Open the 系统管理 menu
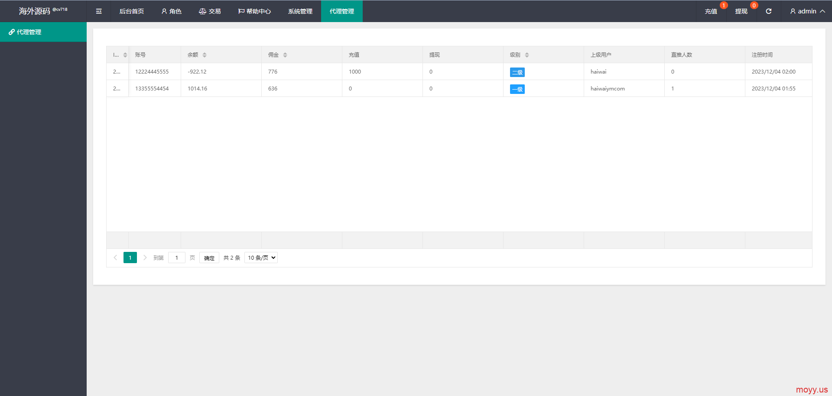This screenshot has height=396, width=832. tap(300, 11)
